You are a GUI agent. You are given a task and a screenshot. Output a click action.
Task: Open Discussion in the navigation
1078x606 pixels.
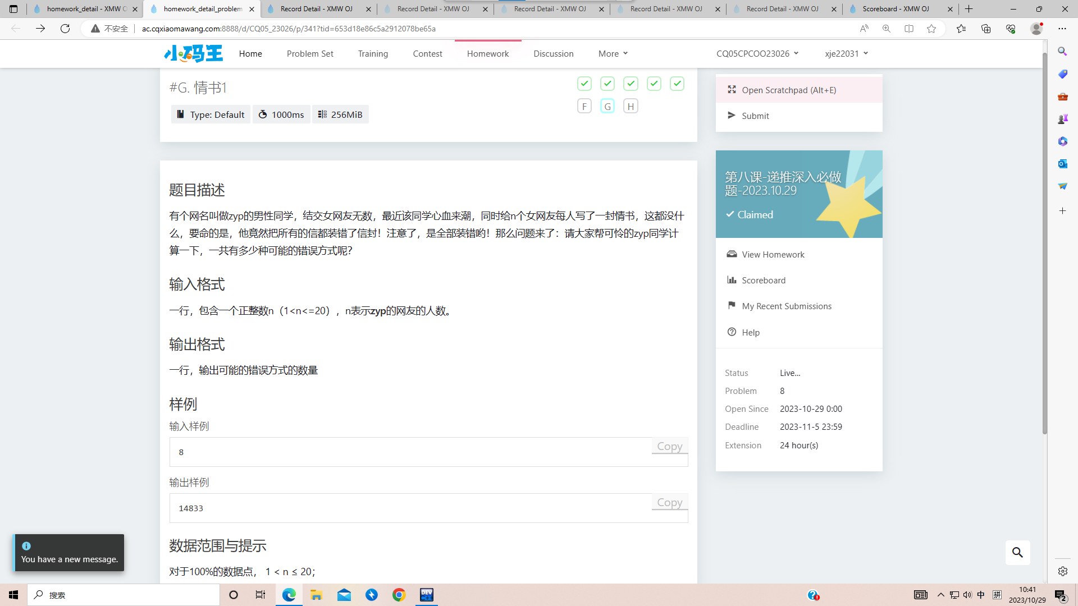pos(554,54)
